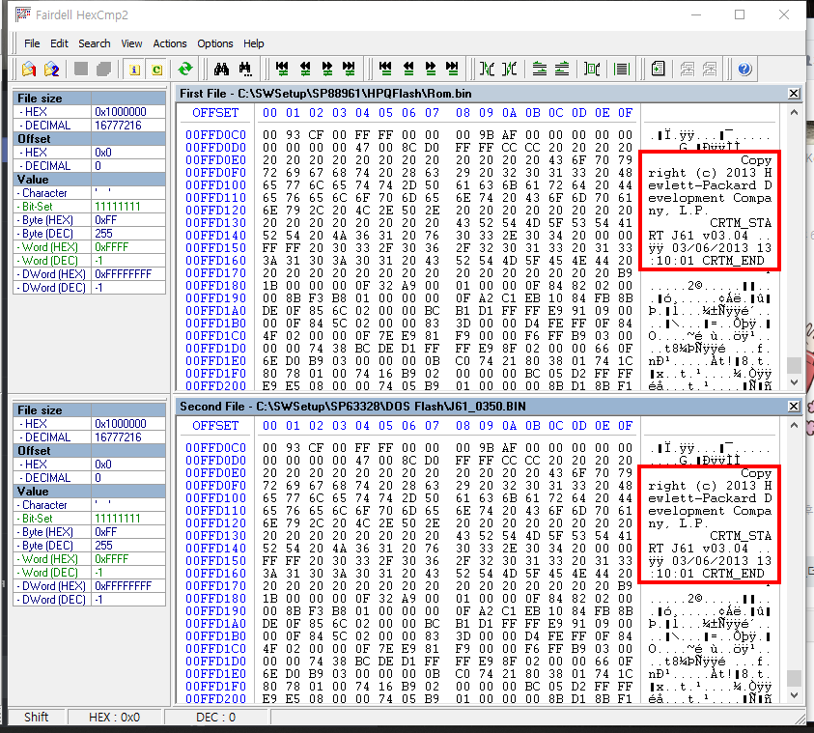
Task: Click the OFFSET column header in Second File pane
Action: [215, 426]
